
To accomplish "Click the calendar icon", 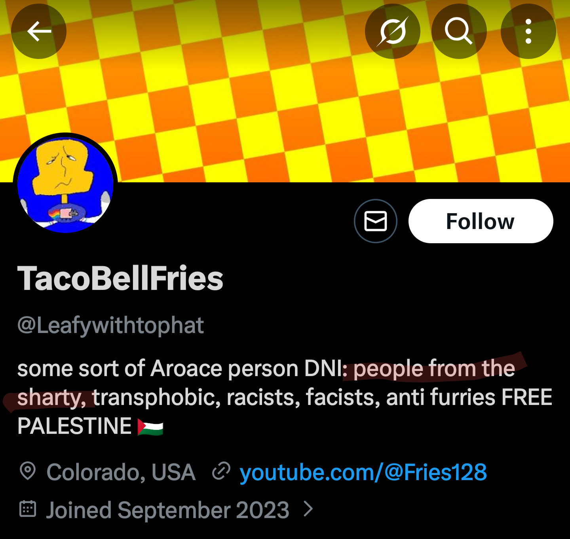I will tap(28, 509).
